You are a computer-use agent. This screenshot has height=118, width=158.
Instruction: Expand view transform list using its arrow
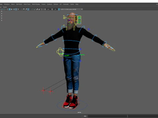click(82, 9)
